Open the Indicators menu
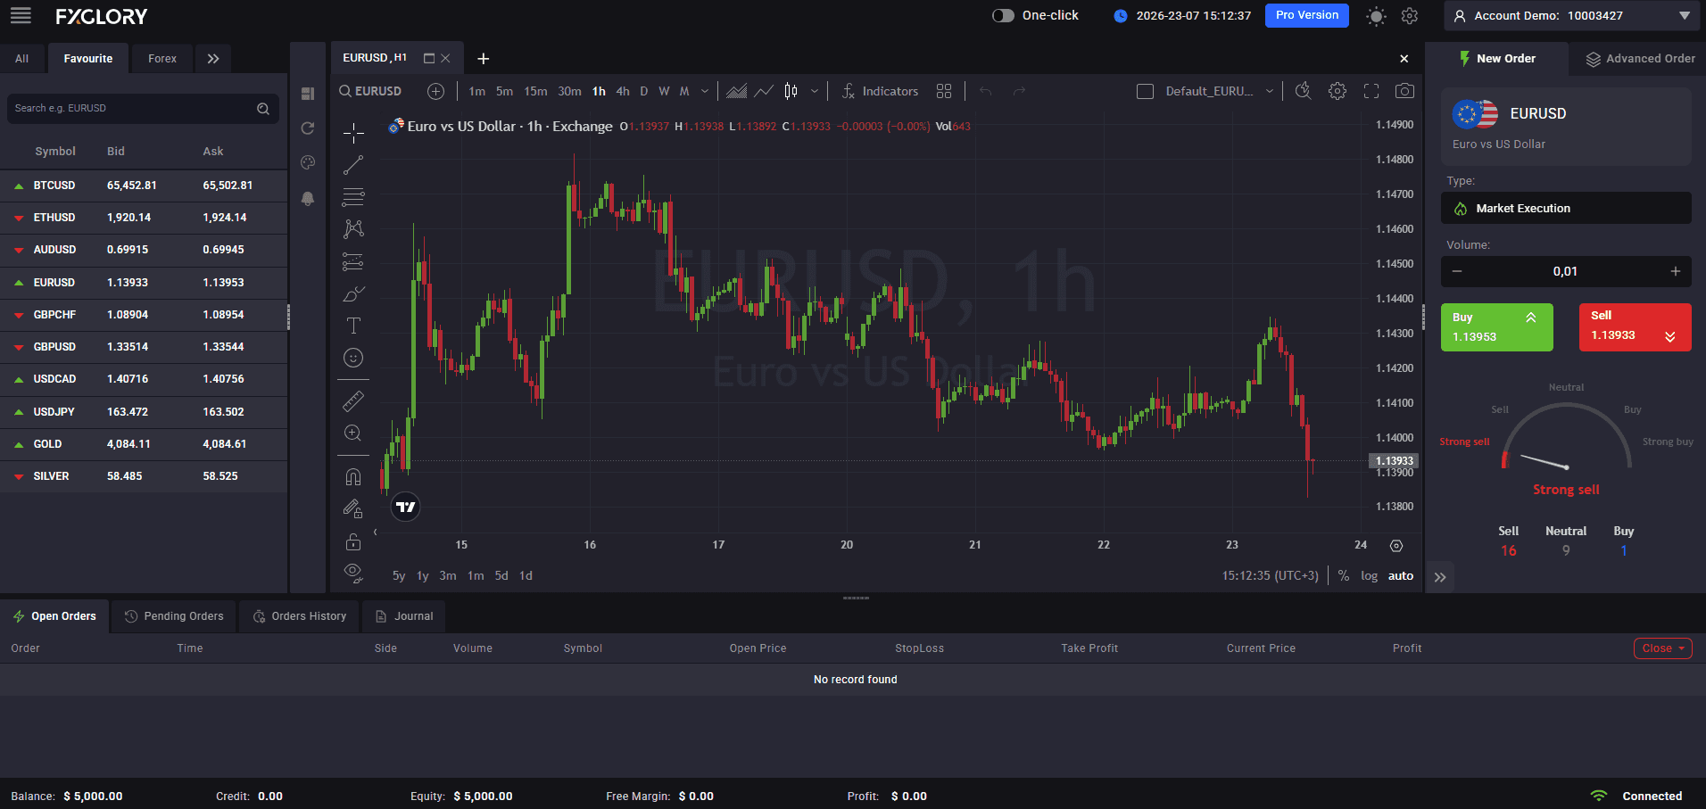This screenshot has width=1706, height=809. (880, 91)
